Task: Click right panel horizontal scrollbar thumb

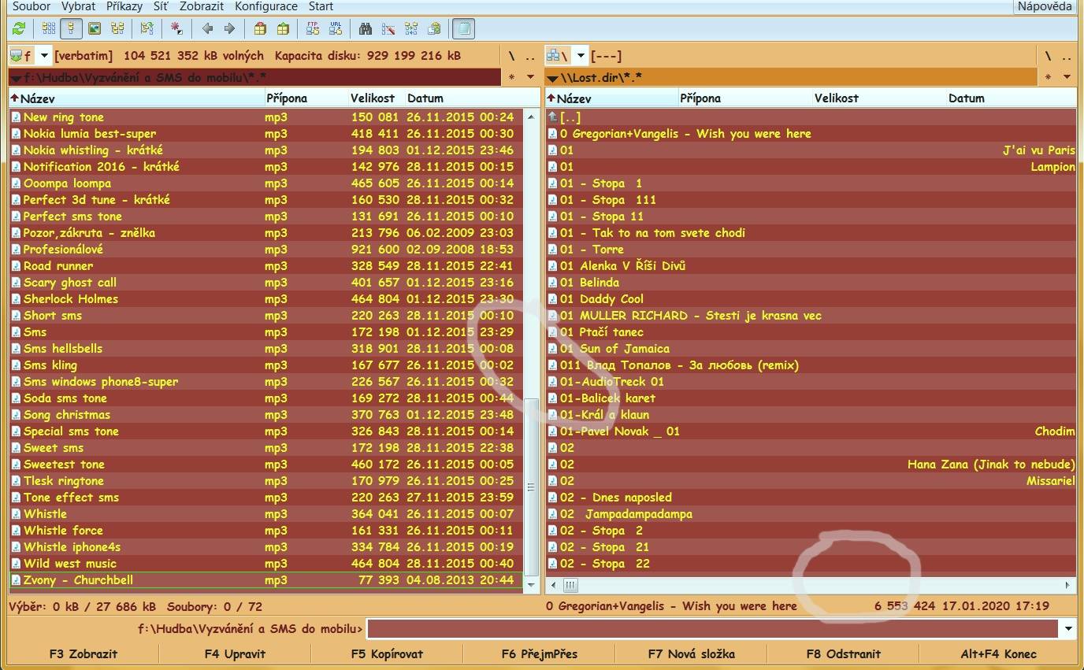Action: pos(570,585)
